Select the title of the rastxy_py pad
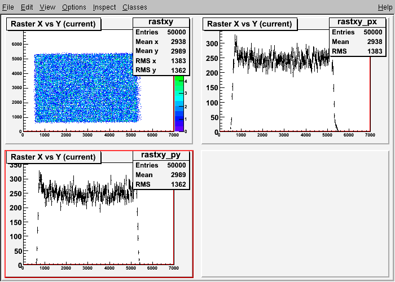Viewport: 395px width, 282px height. [54, 157]
